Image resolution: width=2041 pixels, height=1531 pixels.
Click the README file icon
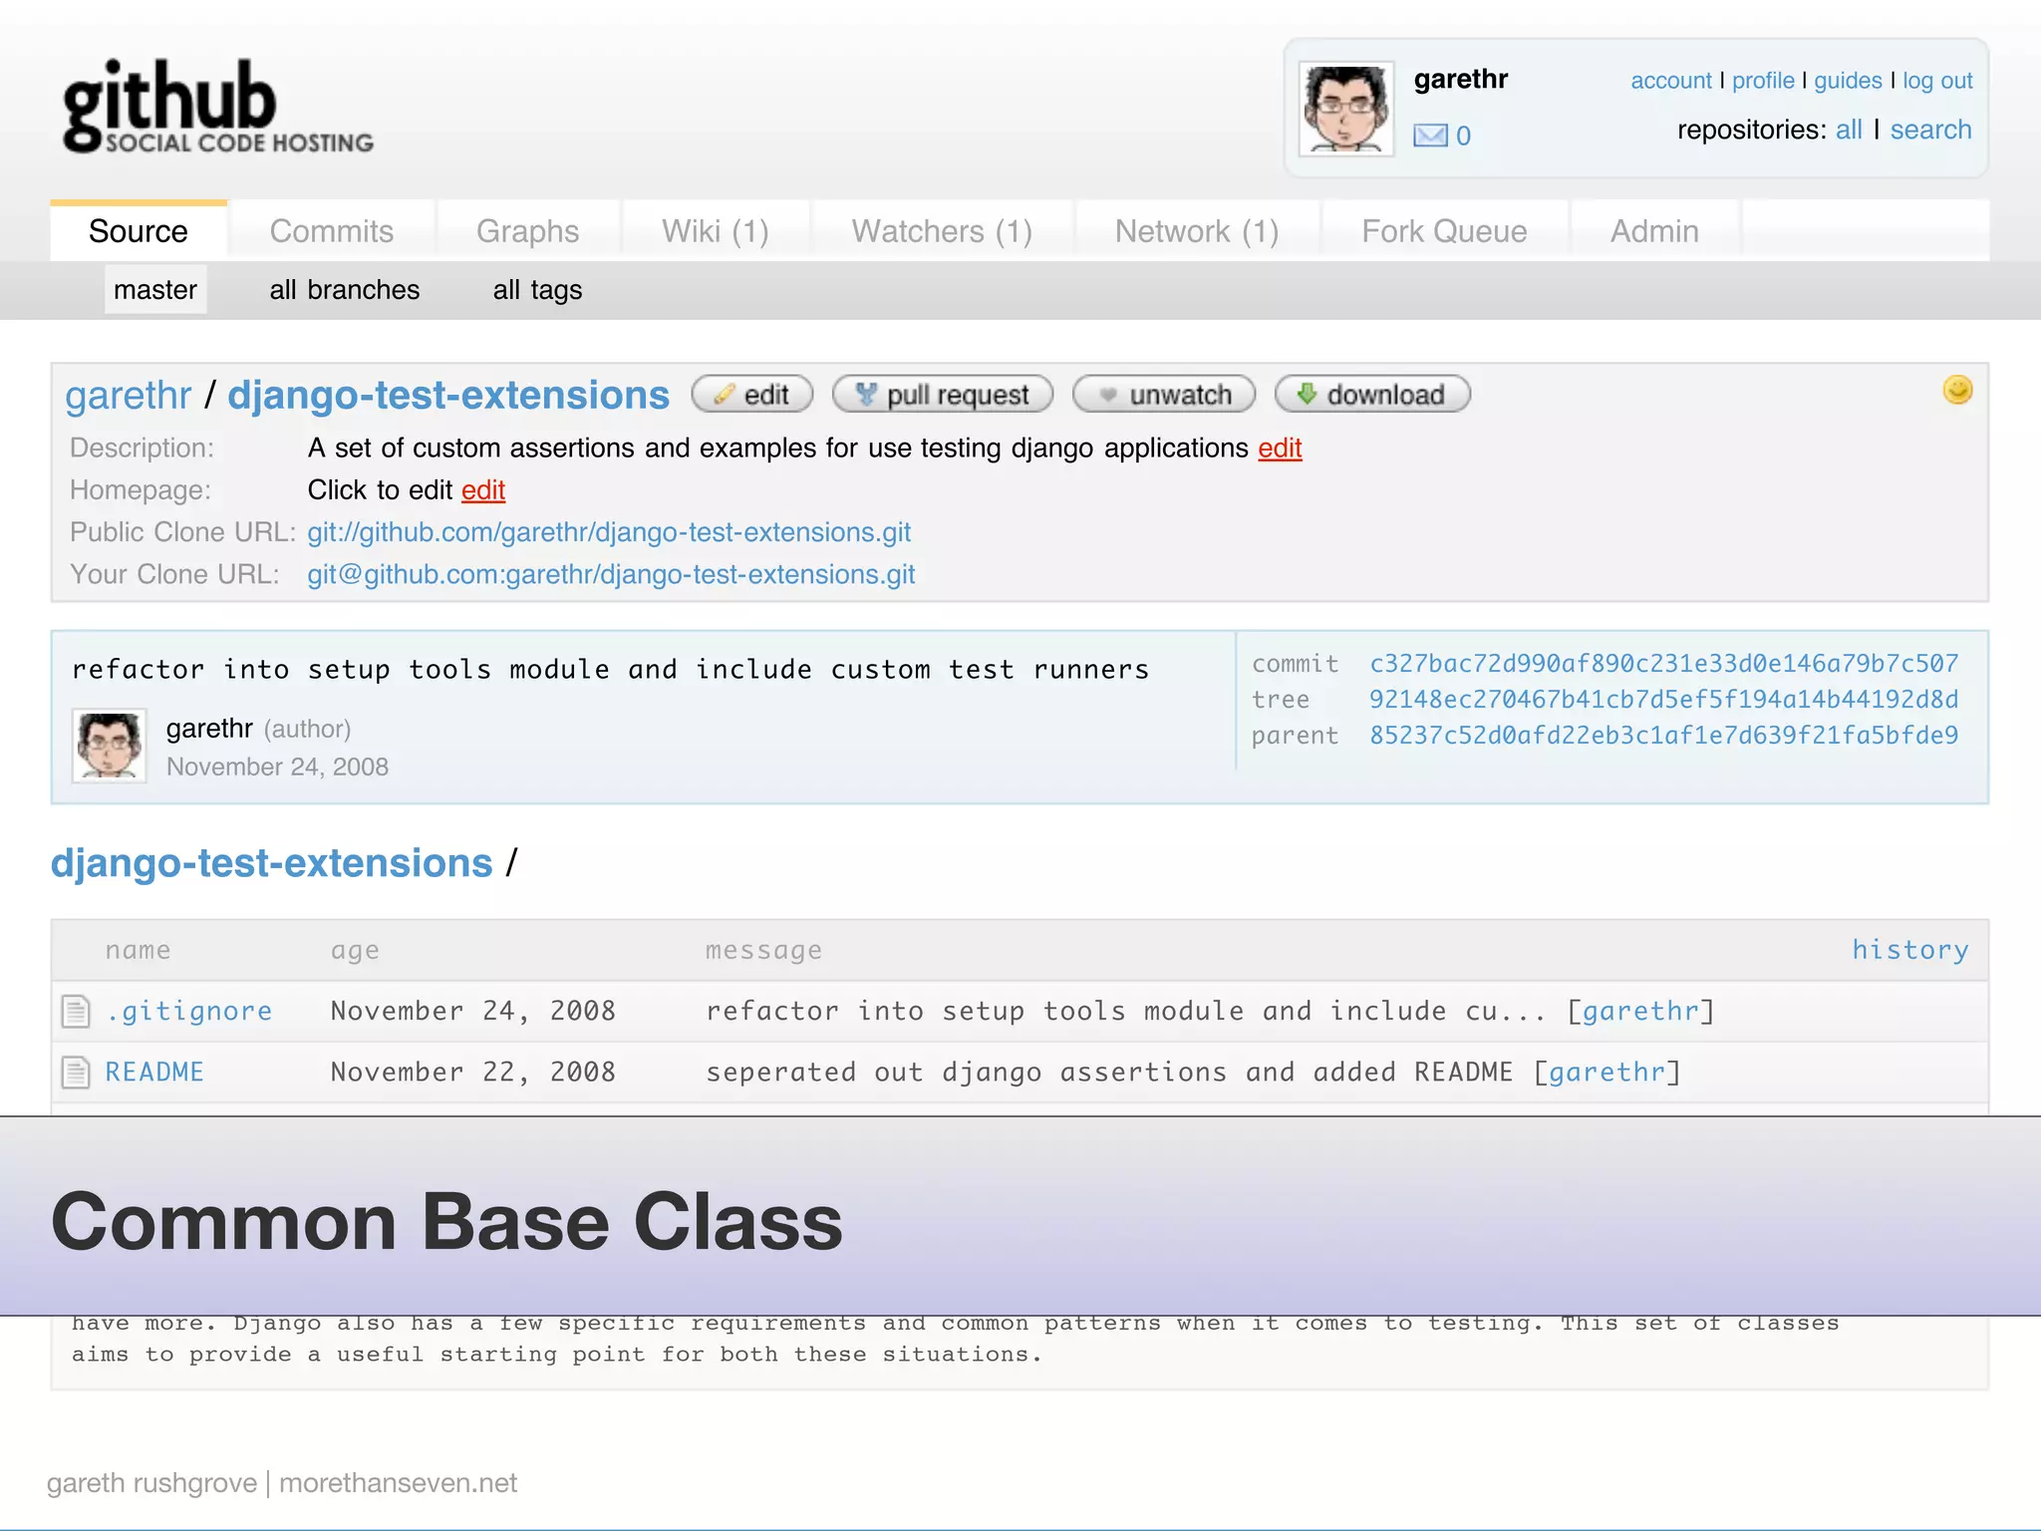76,1072
